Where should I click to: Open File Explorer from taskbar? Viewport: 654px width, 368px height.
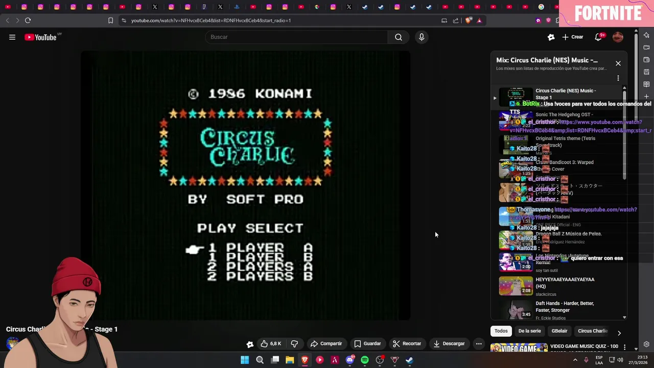[290, 360]
